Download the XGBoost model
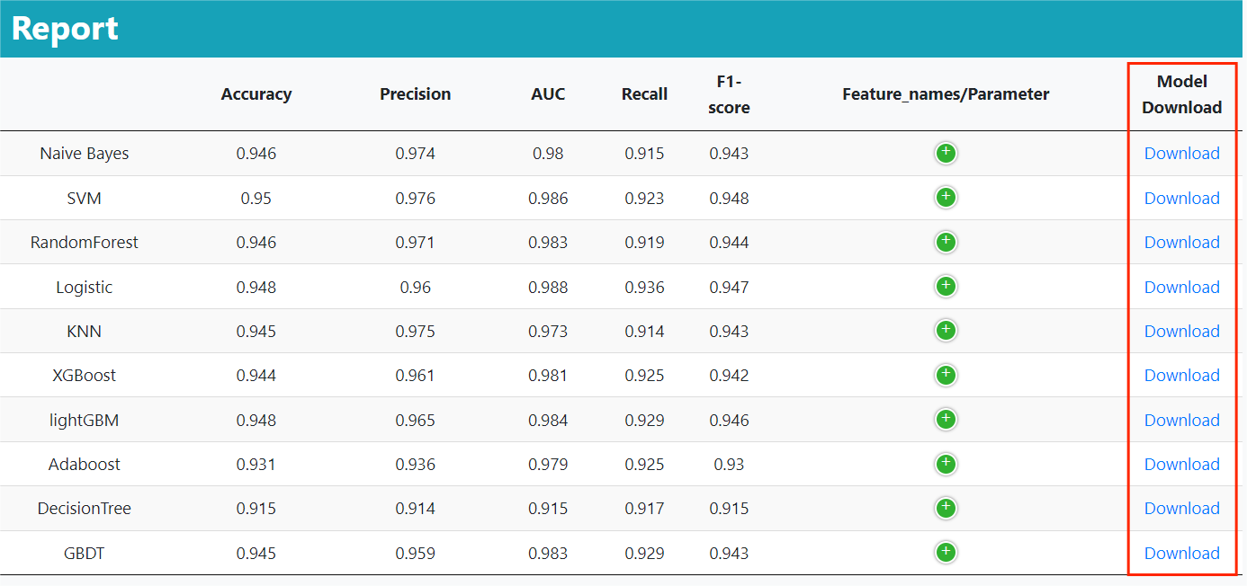The image size is (1247, 586). click(x=1181, y=376)
